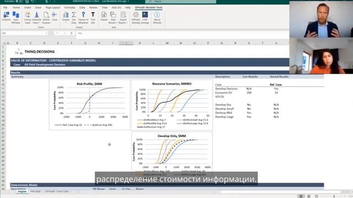Select the Risk Profile, $MM chart
The height and width of the screenshot is (198, 353).
coord(89,105)
